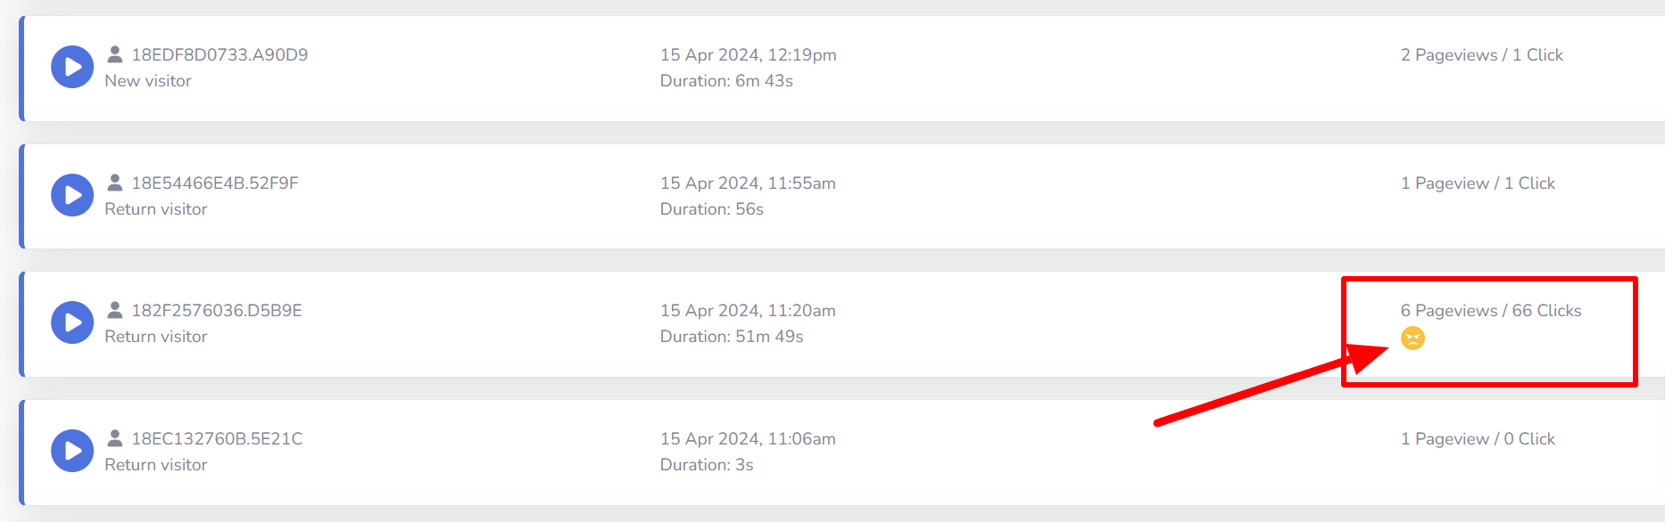Image resolution: width=1665 pixels, height=522 pixels.
Task: Click user icon beside 18EDF8D0733.A90D9
Action: tap(115, 54)
